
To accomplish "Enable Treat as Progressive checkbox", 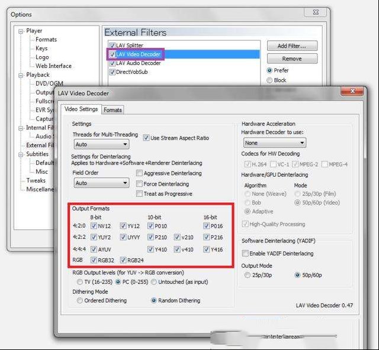I will tap(139, 193).
